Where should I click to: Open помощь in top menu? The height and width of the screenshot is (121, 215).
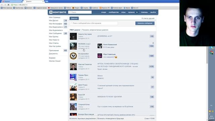pyautogui.click(x=144, y=12)
